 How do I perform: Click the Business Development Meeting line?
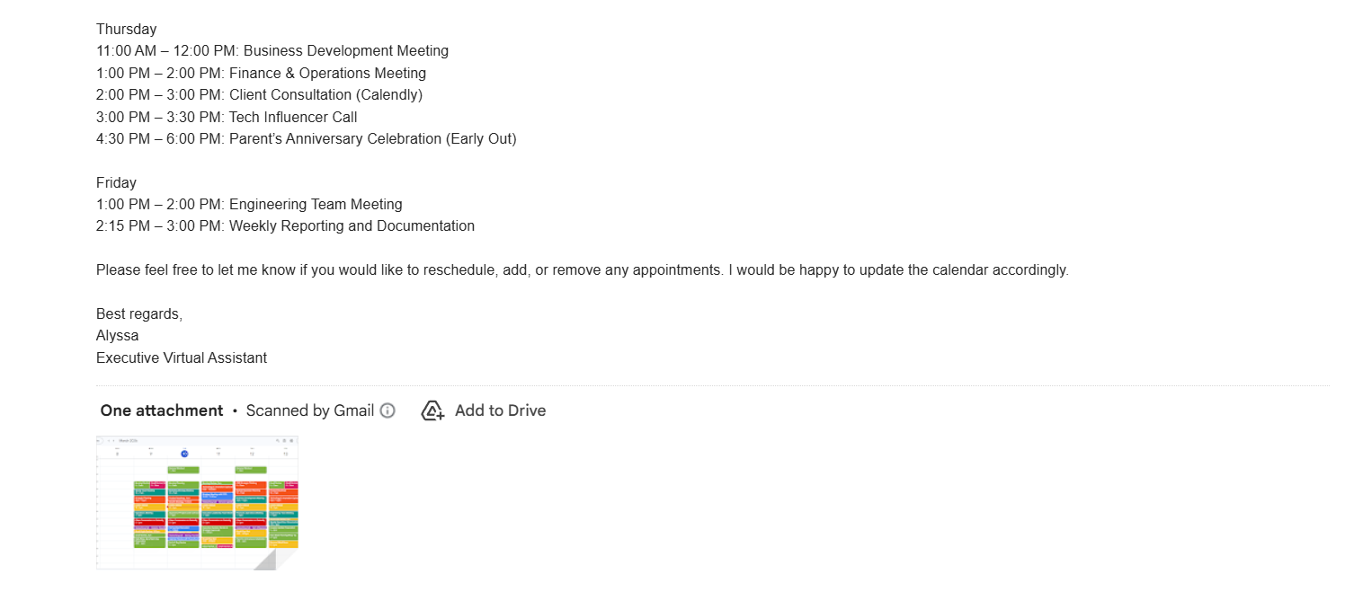[x=272, y=51]
